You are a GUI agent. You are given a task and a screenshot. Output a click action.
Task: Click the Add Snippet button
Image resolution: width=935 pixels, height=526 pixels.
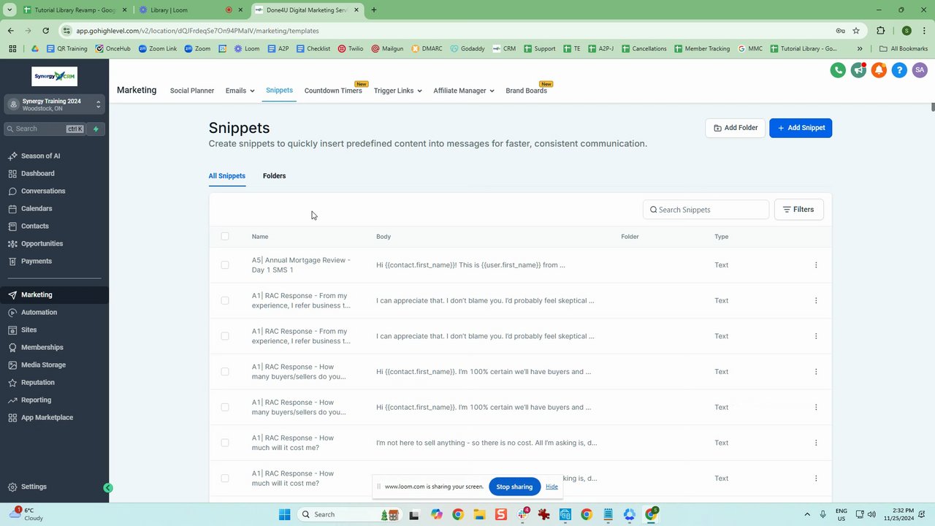[801, 128]
